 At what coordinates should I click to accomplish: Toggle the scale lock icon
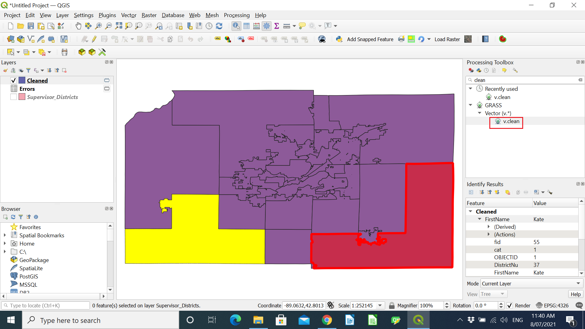pos(392,306)
